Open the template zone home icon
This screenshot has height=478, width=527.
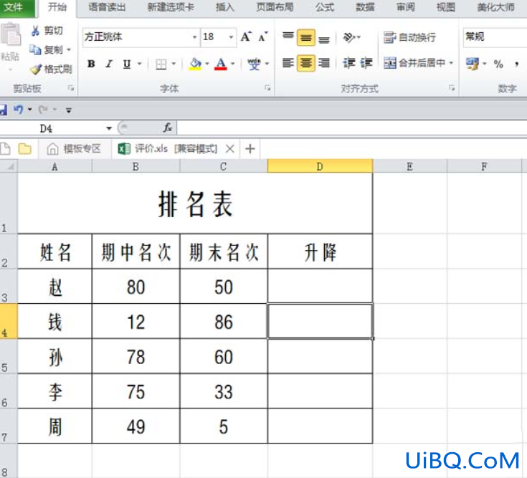click(52, 149)
